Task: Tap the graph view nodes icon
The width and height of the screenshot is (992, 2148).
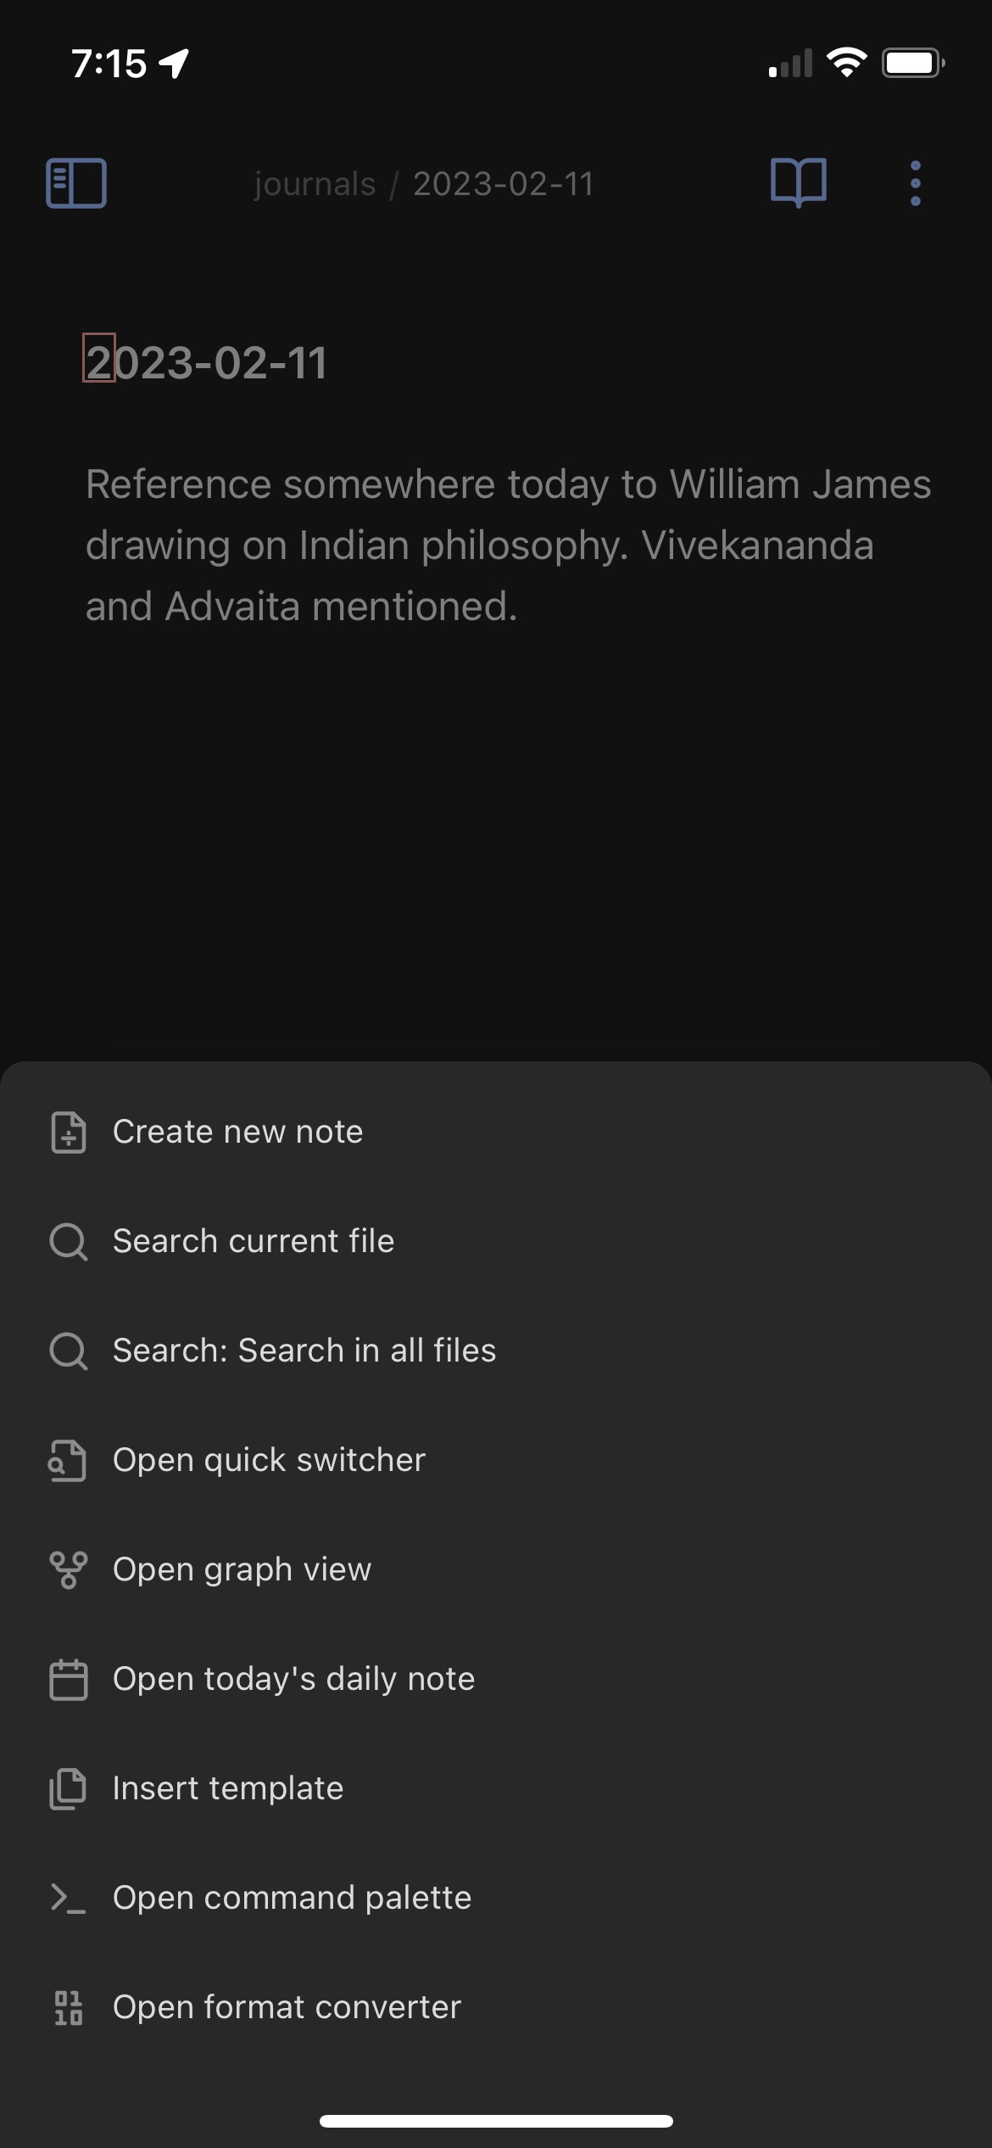Action: point(69,1569)
